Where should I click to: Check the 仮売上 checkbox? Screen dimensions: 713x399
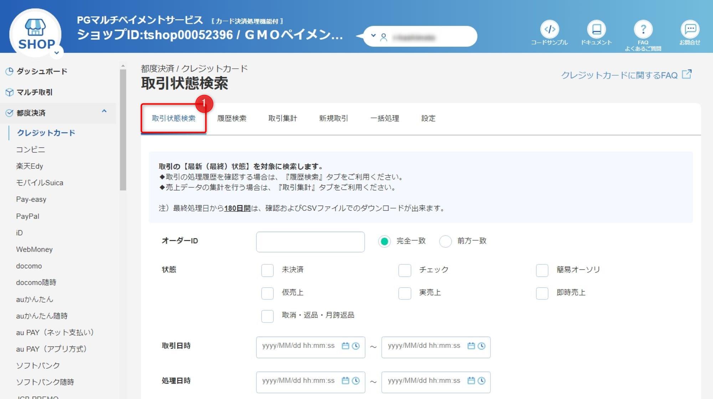pos(267,293)
